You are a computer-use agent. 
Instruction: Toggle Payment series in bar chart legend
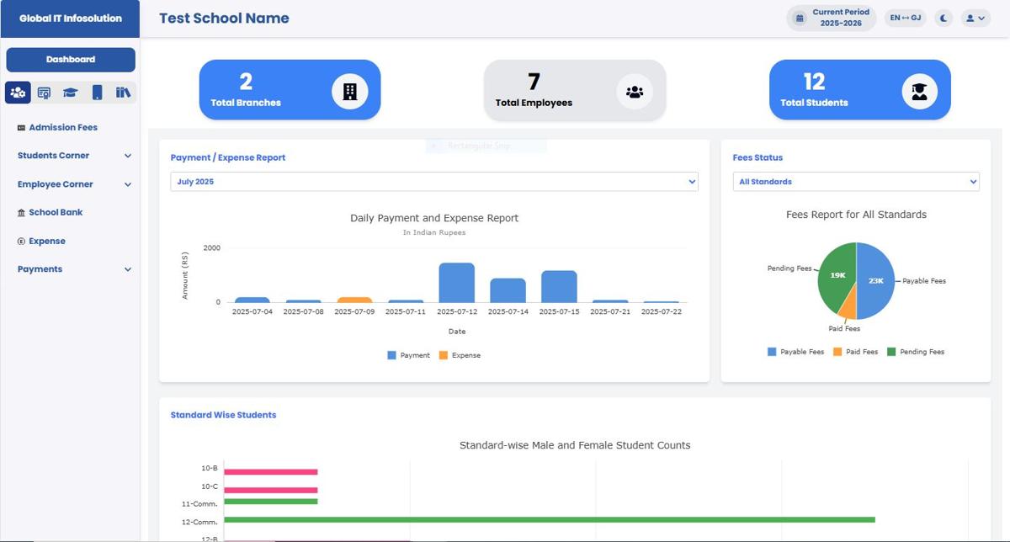click(408, 355)
